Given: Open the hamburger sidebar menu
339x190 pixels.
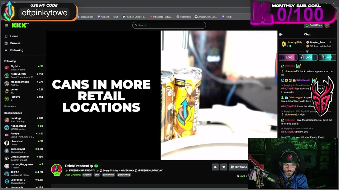Looking at the screenshot, I should (x=7, y=25).
